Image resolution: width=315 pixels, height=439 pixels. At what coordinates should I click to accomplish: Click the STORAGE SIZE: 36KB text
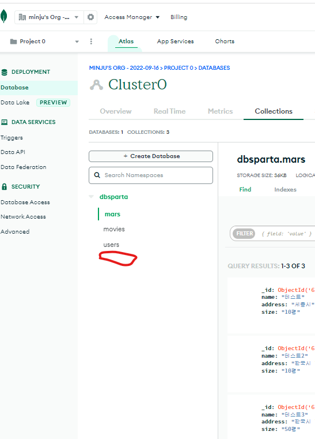(x=261, y=175)
